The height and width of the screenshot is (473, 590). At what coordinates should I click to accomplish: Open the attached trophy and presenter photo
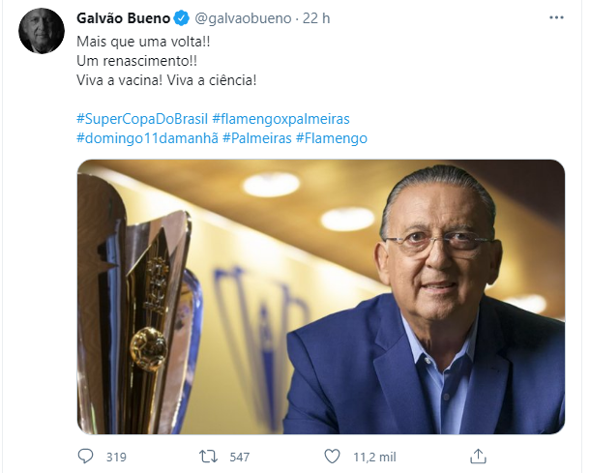click(321, 297)
